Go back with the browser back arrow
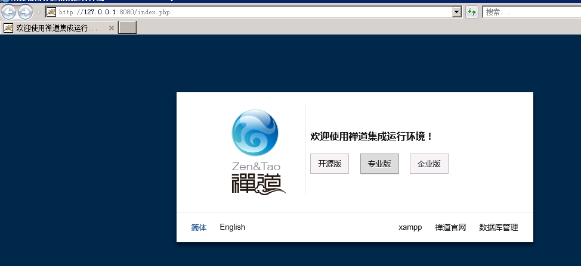Viewport: 581px width, 266px height. [x=9, y=12]
